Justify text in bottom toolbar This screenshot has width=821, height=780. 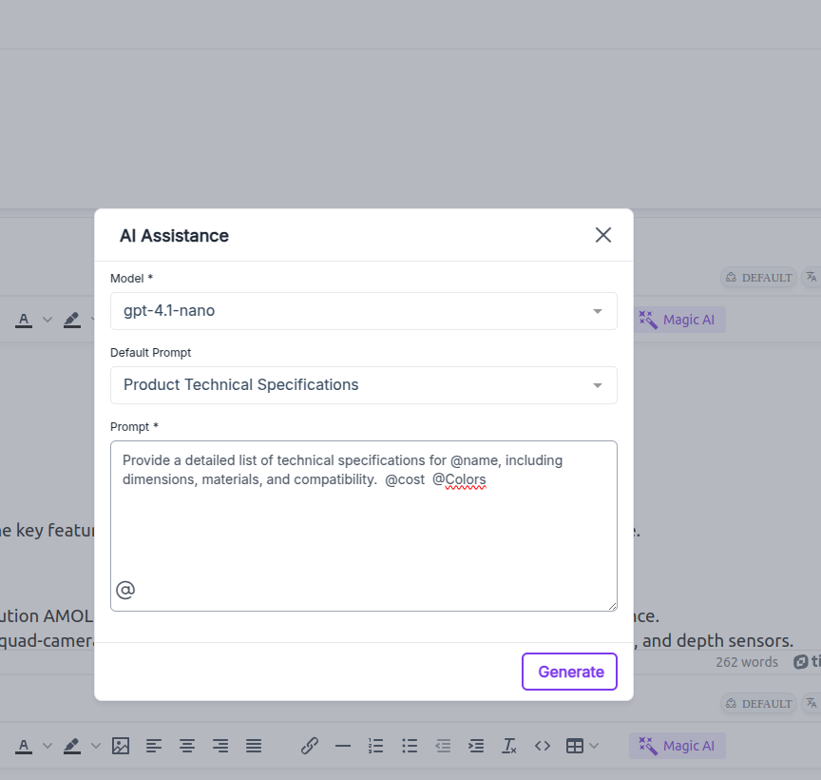254,746
